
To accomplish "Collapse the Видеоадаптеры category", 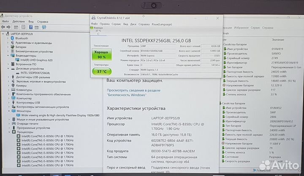I will tap(8, 56).
